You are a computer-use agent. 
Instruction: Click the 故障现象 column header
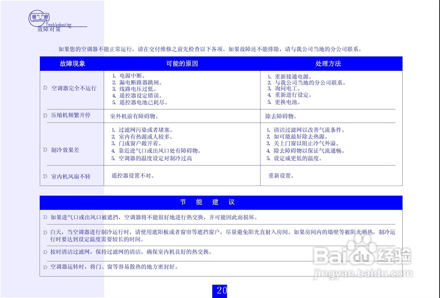(72, 64)
